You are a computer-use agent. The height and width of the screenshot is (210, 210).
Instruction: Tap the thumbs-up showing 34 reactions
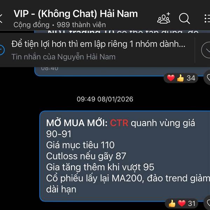[x=180, y=78]
